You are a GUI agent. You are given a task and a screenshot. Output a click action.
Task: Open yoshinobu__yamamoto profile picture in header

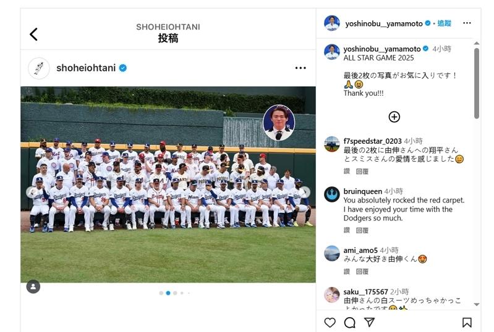click(x=332, y=23)
